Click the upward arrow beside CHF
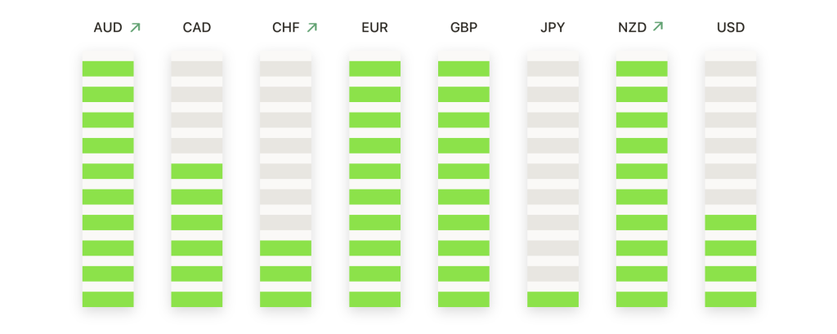 point(311,27)
